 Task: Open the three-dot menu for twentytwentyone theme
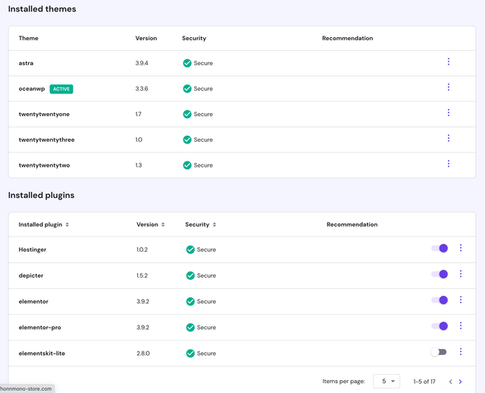[448, 113]
